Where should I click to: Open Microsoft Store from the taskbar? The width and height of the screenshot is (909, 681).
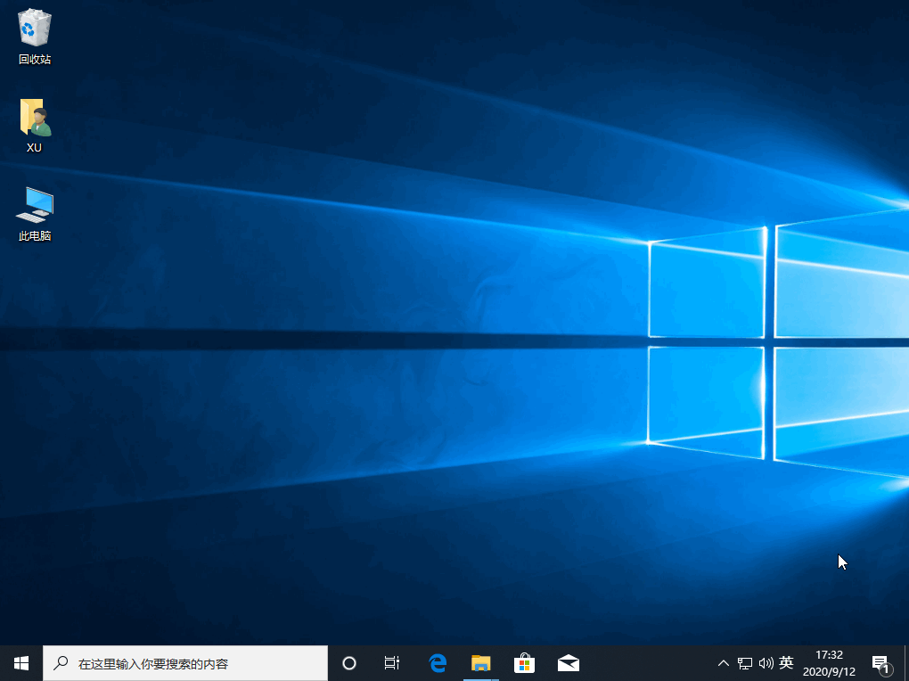click(524, 662)
